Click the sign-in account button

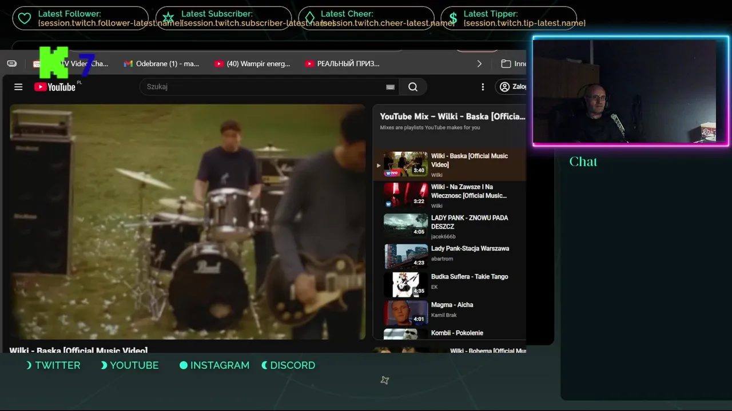(x=512, y=87)
